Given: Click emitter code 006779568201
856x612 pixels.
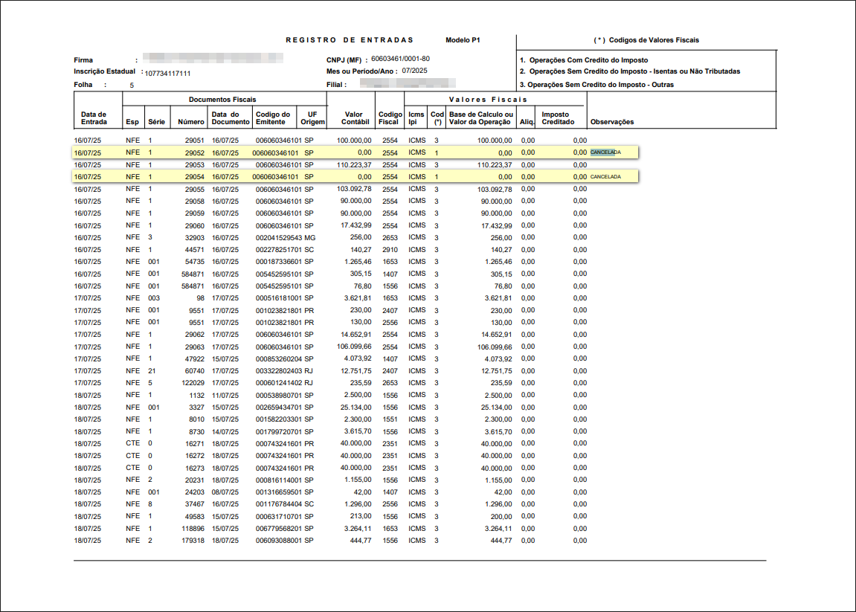Looking at the screenshot, I should (x=279, y=529).
